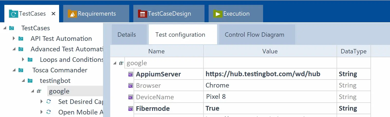
Task: Open the Execution tab
Action: pyautogui.click(x=236, y=14)
